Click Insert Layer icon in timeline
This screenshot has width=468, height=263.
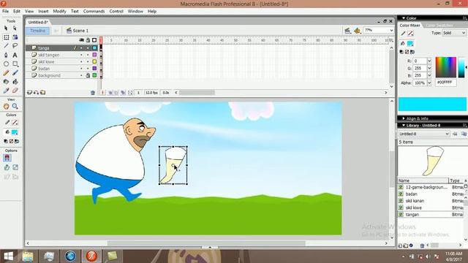[x=29, y=93]
